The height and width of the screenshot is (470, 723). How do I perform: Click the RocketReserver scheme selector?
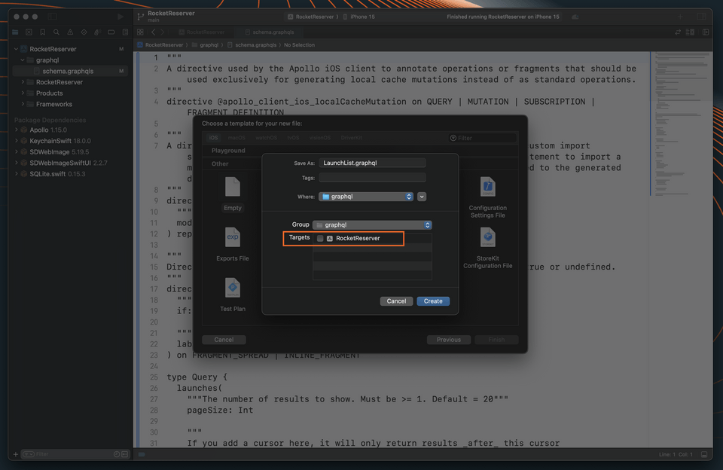[311, 17]
